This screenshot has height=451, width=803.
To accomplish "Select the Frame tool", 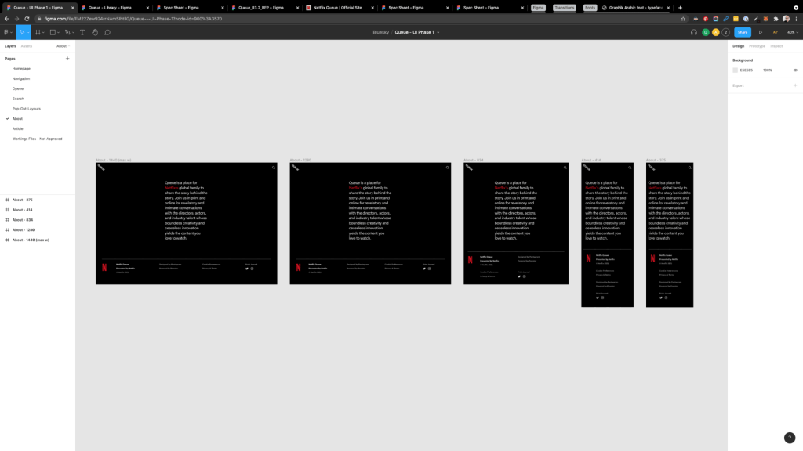I will coord(38,32).
